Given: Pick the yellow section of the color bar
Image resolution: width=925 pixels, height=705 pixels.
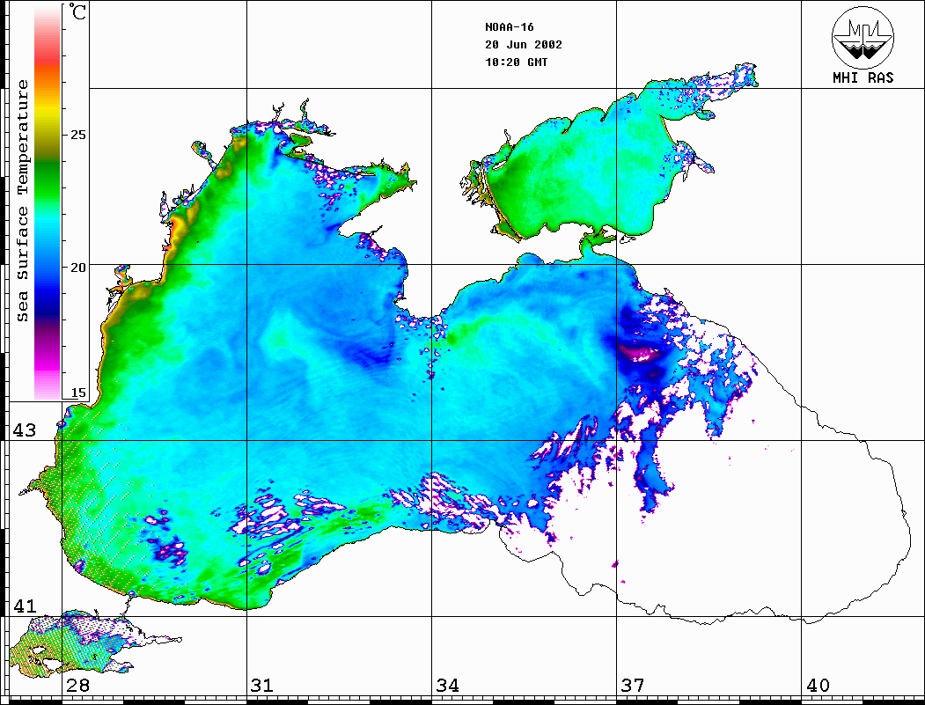Looking at the screenshot, I should click(x=48, y=112).
